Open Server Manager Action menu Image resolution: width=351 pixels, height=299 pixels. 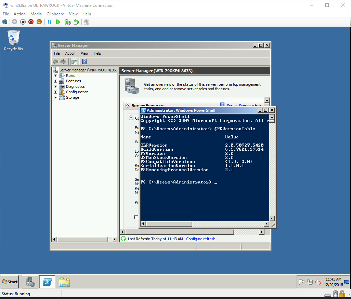pos(70,53)
